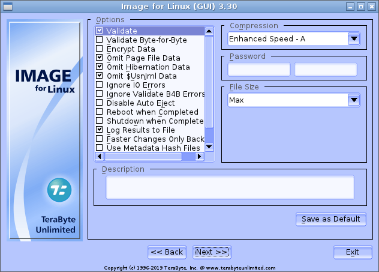
Task: Minimize the Image for Linux window
Action: click(x=350, y=7)
